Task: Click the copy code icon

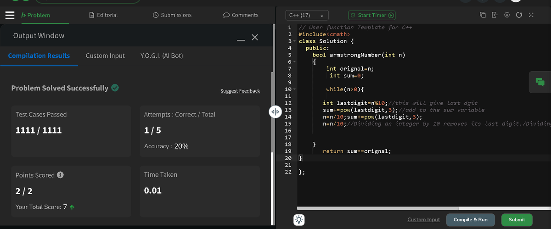Action: click(x=483, y=15)
